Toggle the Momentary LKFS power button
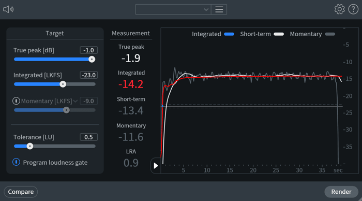 [16, 101]
